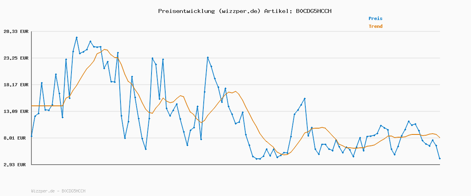The width and height of the screenshot is (471, 196).
Task: Click the highest peak of the blue price line
Action: point(77,38)
